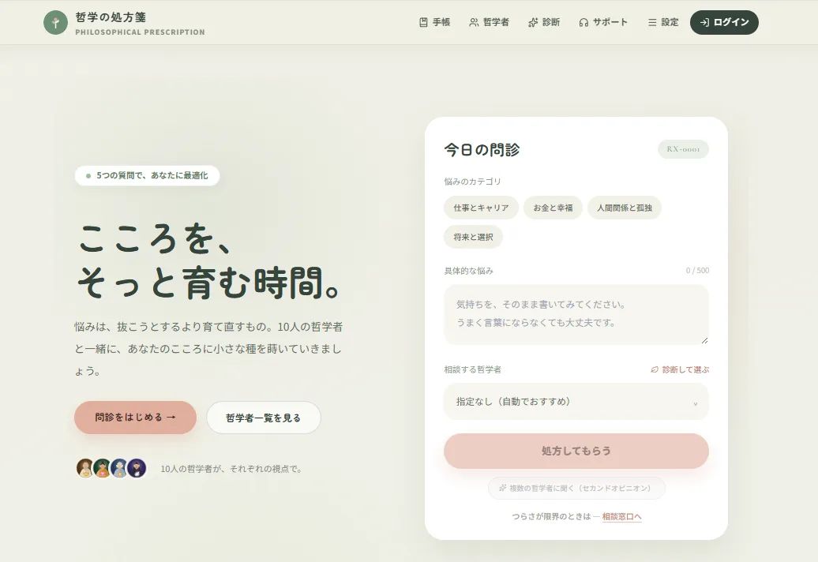This screenshot has height=562, width=818.
Task: Click the 今日の問診 card heading
Action: point(482,150)
